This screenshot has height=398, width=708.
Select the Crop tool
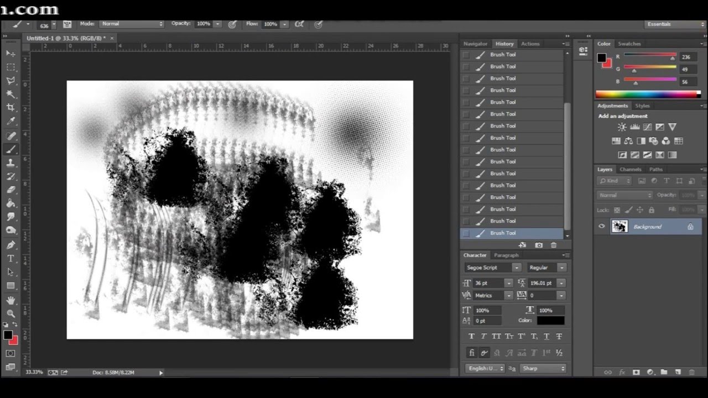pyautogui.click(x=11, y=108)
